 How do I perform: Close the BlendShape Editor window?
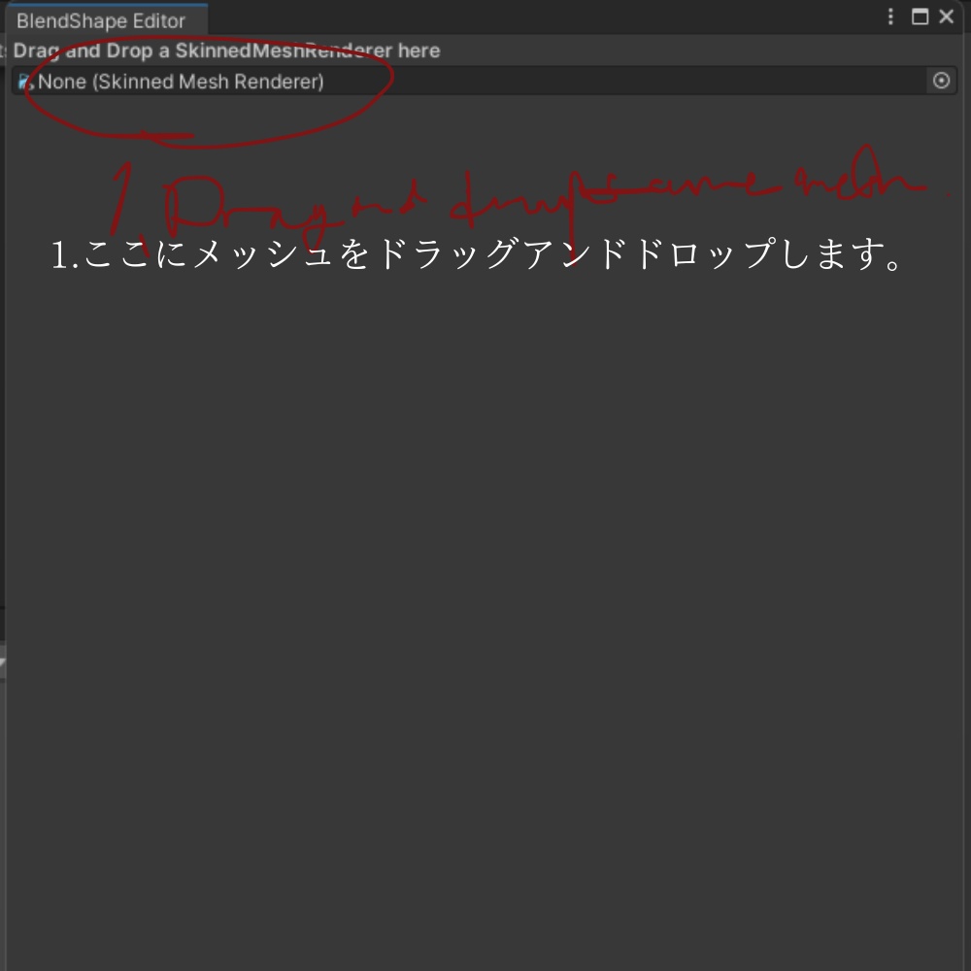(x=946, y=17)
